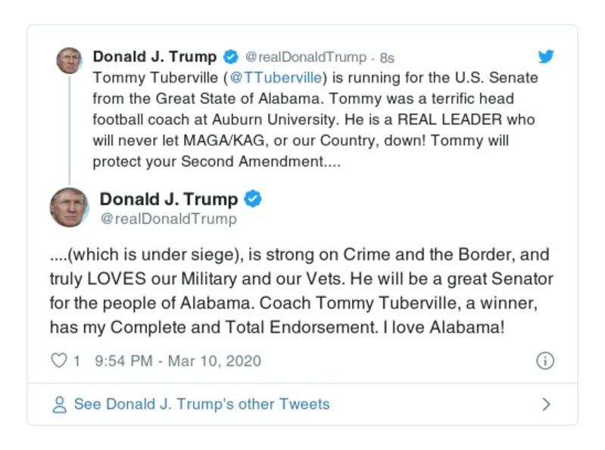Open the large profile avatar of main tweet
This screenshot has height=450, width=605.
[x=69, y=207]
